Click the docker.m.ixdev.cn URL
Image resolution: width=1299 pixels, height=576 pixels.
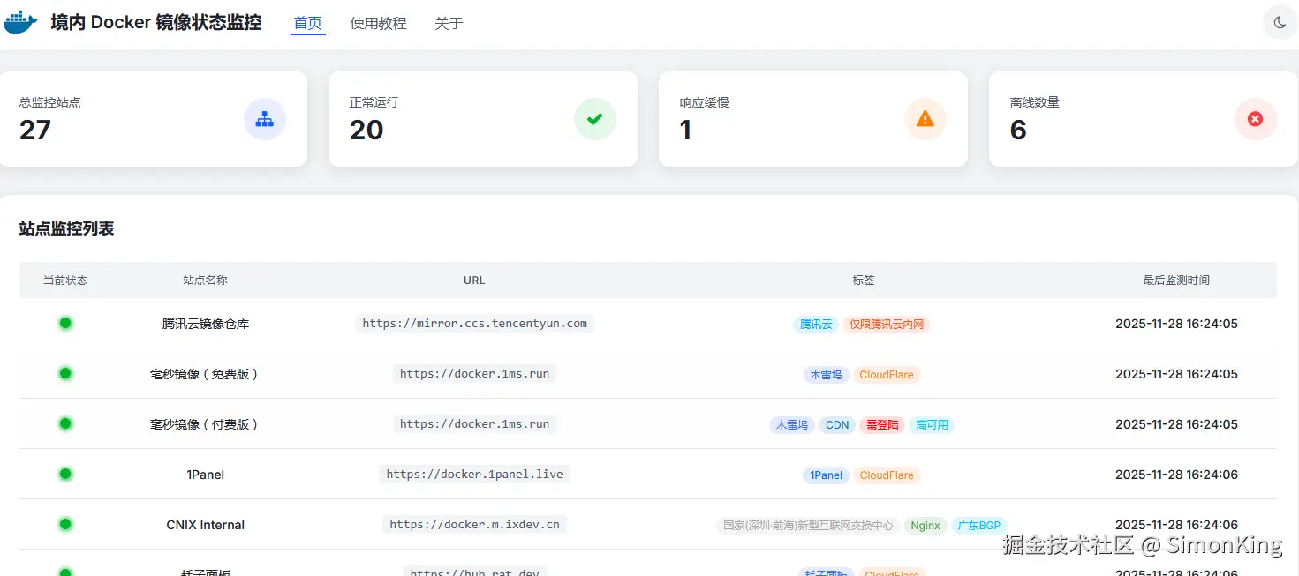click(474, 525)
